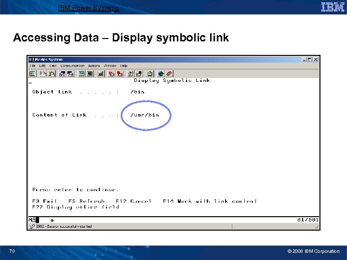The width and height of the screenshot is (347, 260).
Task: Click the F3 Exit function key text
Action: [44, 201]
